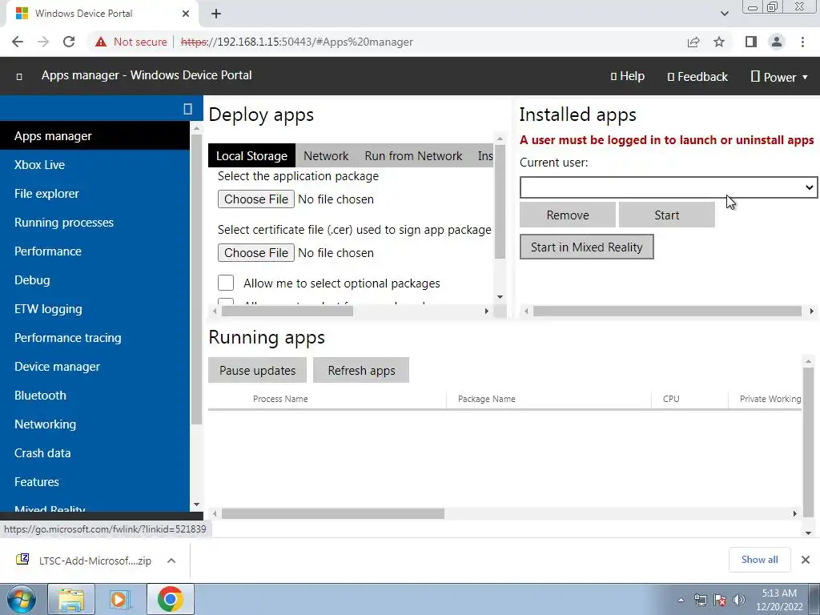Choose File for the application package
This screenshot has width=820, height=615.
(256, 199)
